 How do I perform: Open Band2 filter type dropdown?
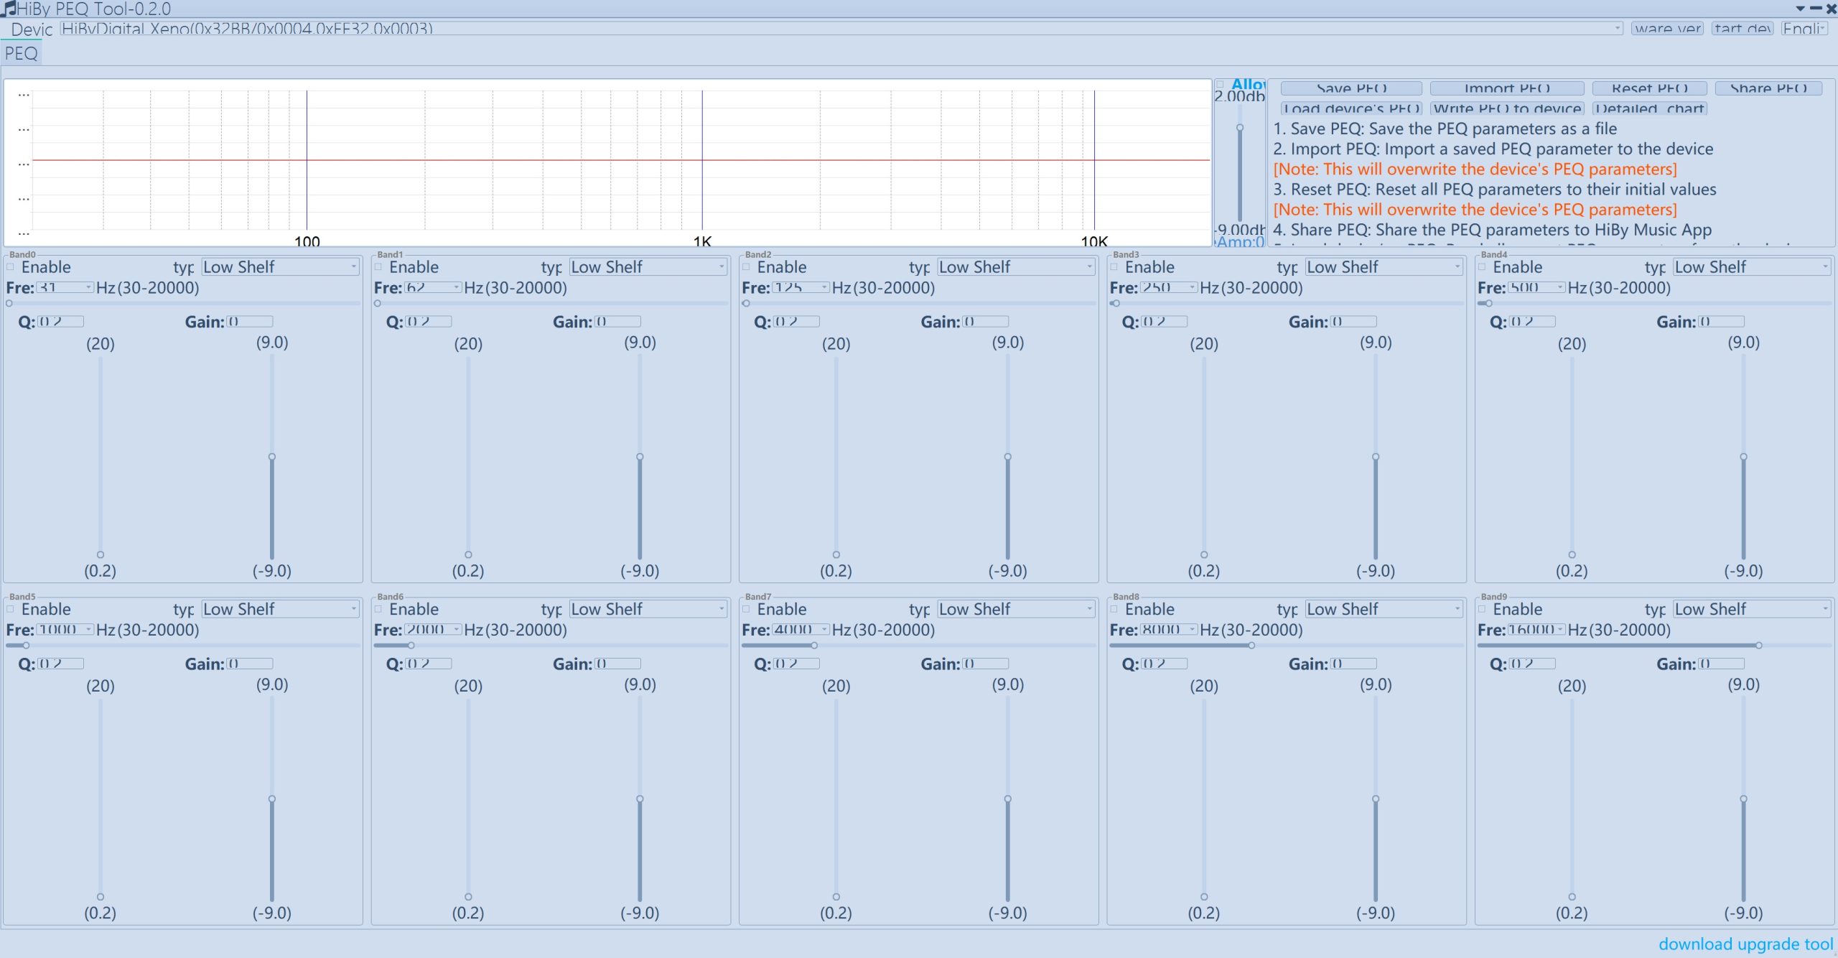1016,267
